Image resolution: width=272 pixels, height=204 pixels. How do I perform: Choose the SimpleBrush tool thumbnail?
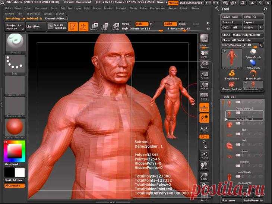point(232,75)
